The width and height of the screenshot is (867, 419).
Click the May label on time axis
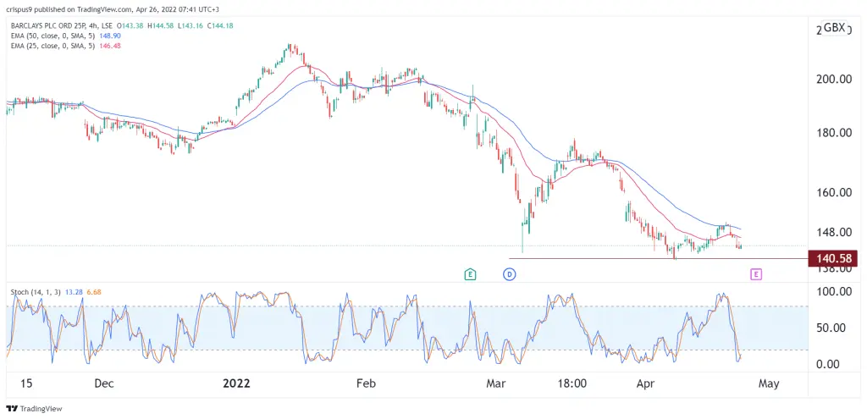(x=769, y=383)
